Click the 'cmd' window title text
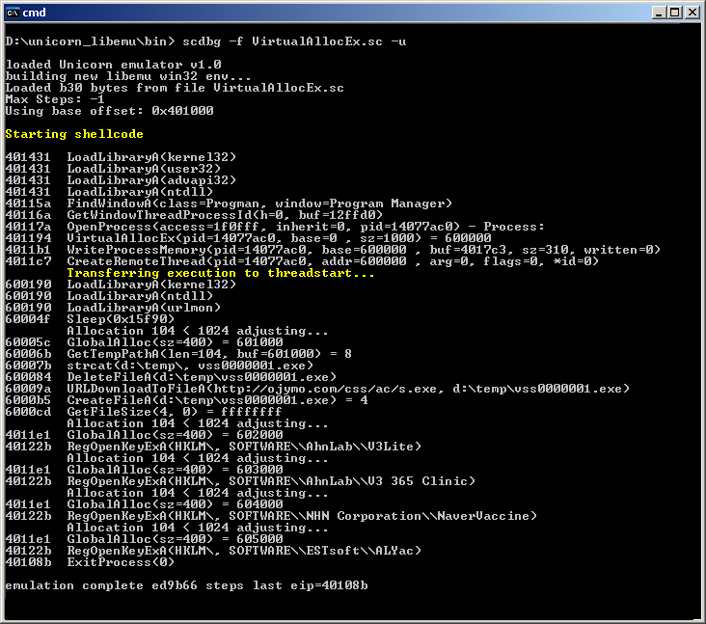Viewport: 706px width, 624px height. click(34, 13)
